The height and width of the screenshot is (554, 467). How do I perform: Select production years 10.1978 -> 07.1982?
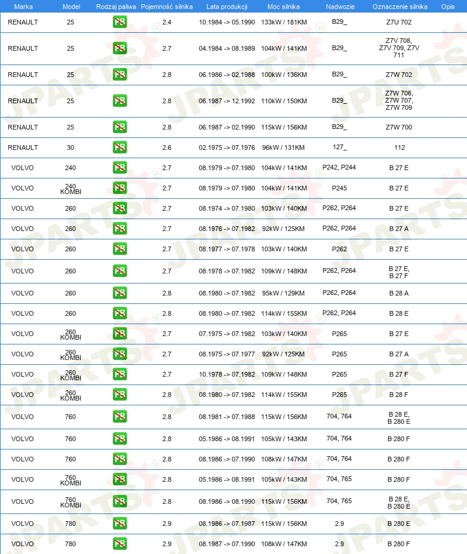226,374
